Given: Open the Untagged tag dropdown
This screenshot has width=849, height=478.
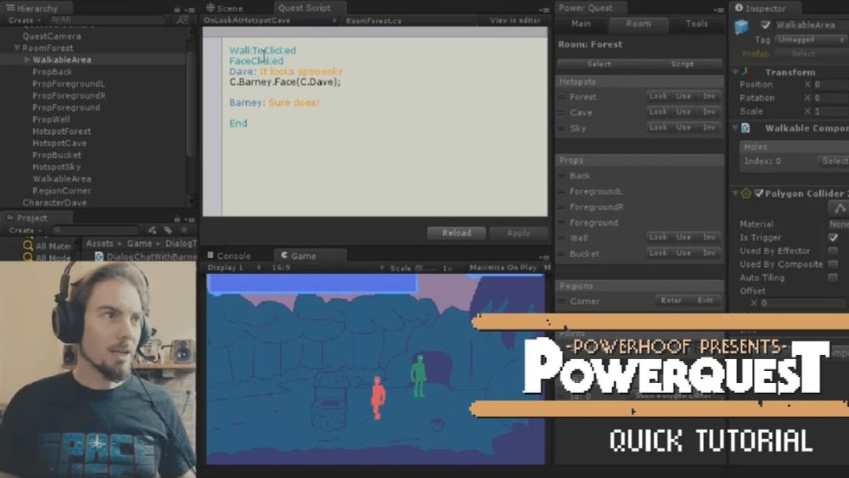Looking at the screenshot, I should (x=811, y=40).
